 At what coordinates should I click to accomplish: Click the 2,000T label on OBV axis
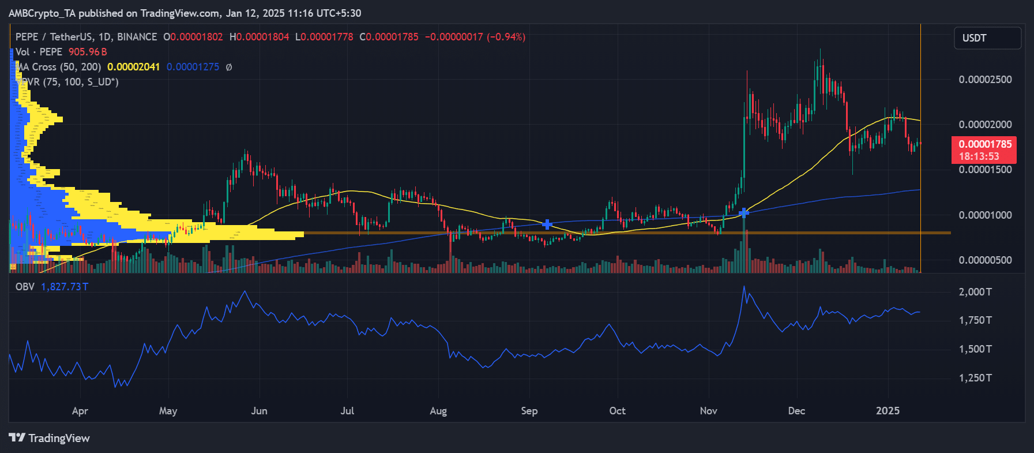975,292
